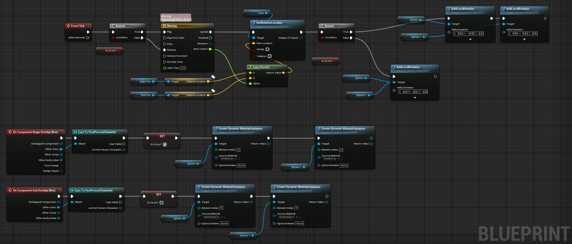The height and width of the screenshot is (244, 572).
Task: Click the Play from Start pin
Action: click(164, 38)
